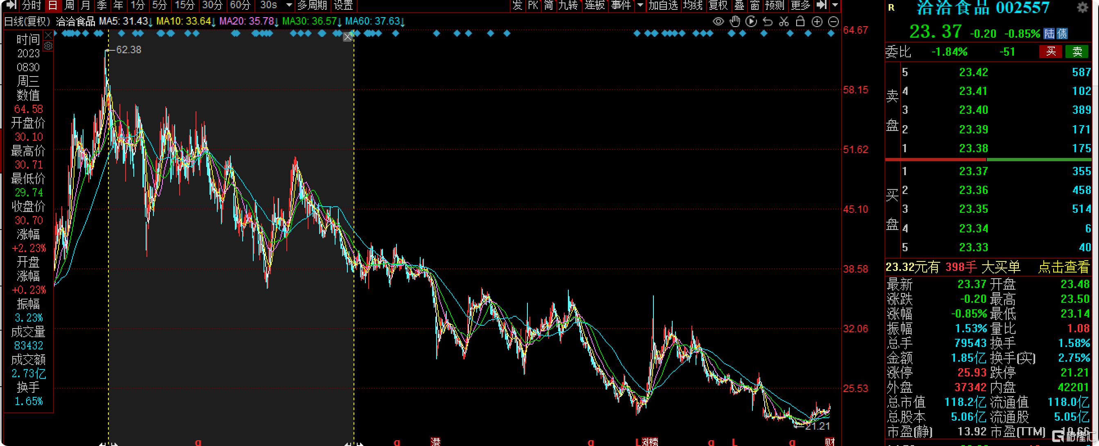1099x446 pixels.
Task: Toggle the 连板 indicator
Action: [595, 5]
